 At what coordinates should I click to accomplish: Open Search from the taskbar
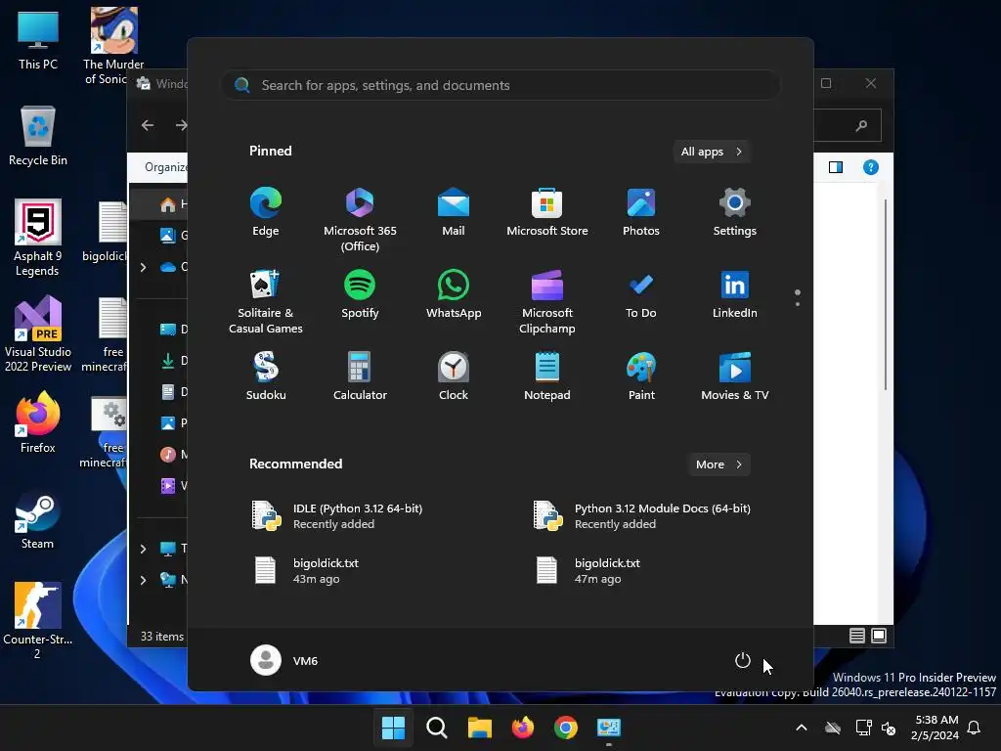tap(437, 728)
